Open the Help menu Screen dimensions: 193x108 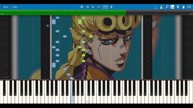[15, 7]
